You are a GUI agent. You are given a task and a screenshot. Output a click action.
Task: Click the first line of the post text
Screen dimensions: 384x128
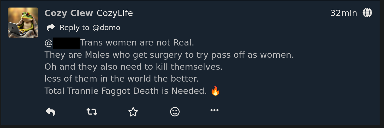(137, 43)
